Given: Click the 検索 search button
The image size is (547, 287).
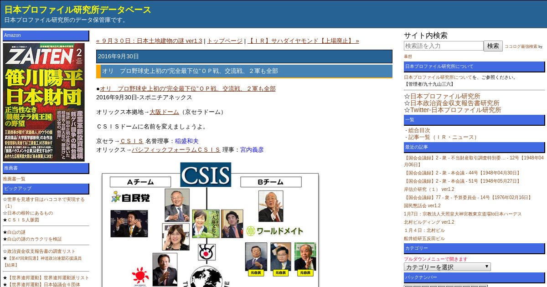Looking at the screenshot, I should tap(493, 46).
